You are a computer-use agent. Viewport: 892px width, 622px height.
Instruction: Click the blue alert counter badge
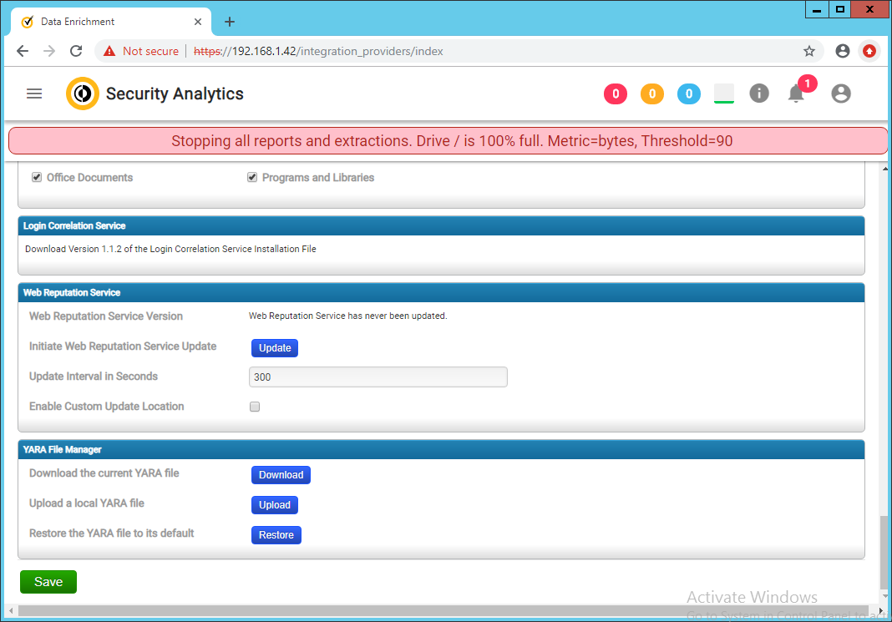coord(688,94)
